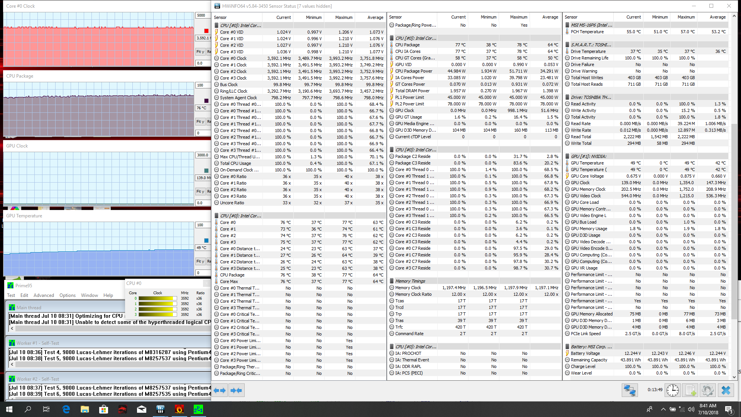This screenshot has height=417, width=741.
Task: Close sensors with the blue X icon
Action: 726,390
